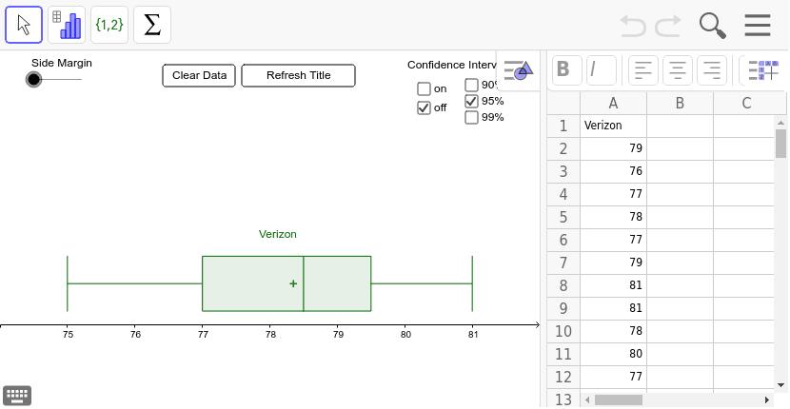Click the Undo arrow
Image resolution: width=790 pixels, height=409 pixels.
(633, 25)
